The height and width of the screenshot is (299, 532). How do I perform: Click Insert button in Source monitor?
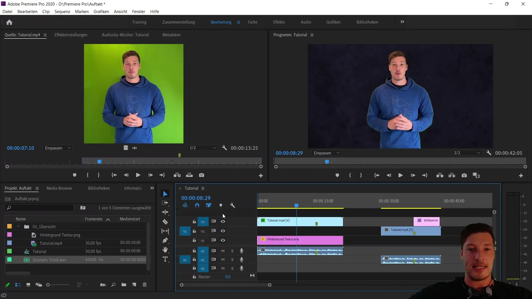177,175
